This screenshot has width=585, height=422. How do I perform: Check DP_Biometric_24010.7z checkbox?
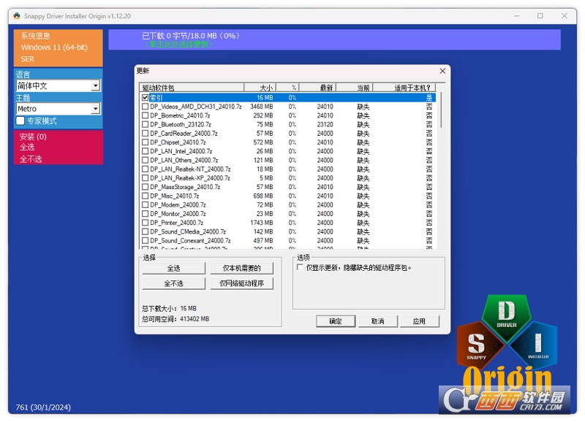(145, 115)
